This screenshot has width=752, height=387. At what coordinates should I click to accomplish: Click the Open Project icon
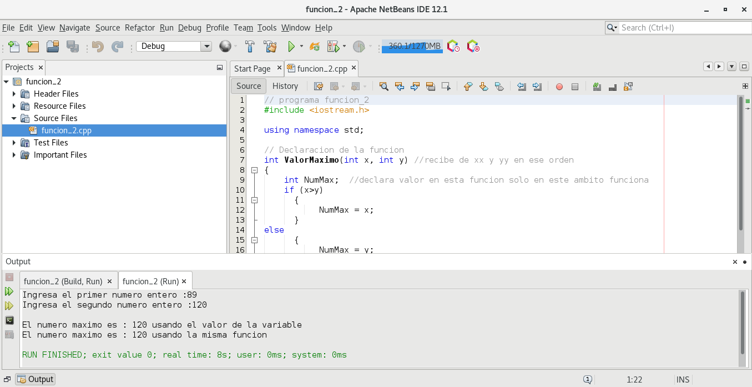point(53,47)
